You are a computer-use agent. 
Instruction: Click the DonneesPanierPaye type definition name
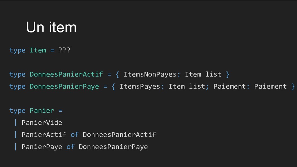64,87
